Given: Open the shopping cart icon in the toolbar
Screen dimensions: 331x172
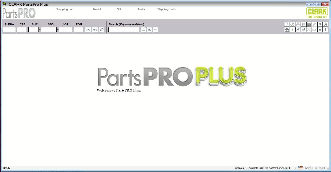Looking at the screenshot, I should click(x=303, y=24).
